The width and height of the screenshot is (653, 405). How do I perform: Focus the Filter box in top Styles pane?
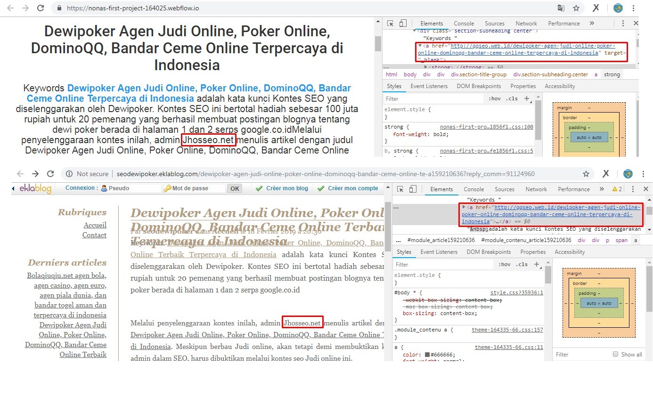[433, 98]
